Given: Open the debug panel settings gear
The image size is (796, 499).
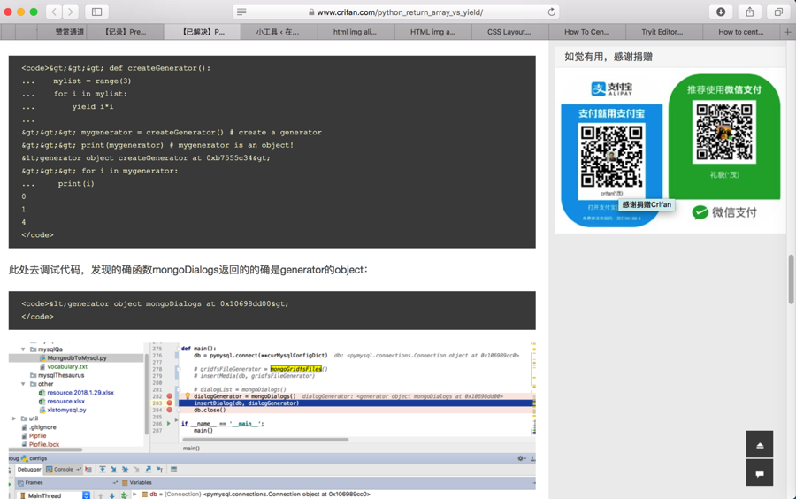Looking at the screenshot, I should 521,458.
